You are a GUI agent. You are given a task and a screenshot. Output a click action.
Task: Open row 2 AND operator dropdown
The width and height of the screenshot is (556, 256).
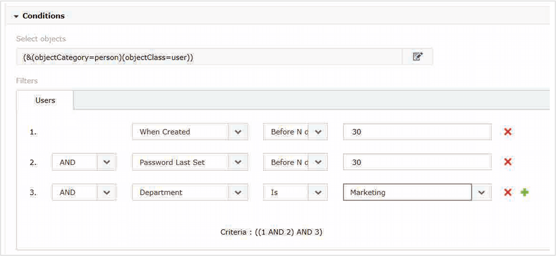point(107,162)
